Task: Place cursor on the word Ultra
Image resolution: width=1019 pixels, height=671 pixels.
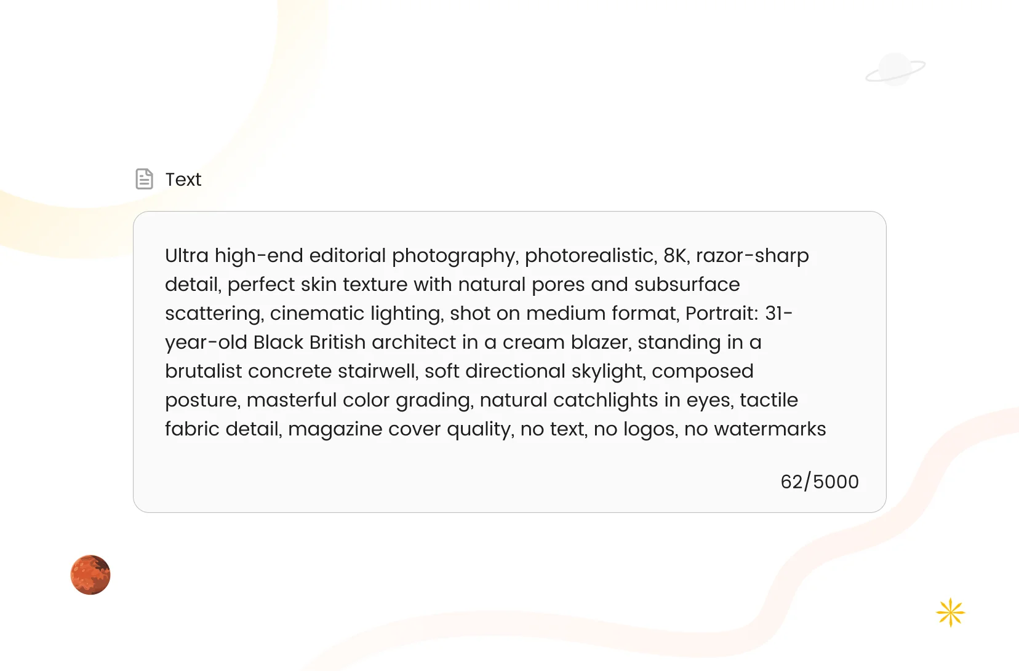Action: [187, 255]
